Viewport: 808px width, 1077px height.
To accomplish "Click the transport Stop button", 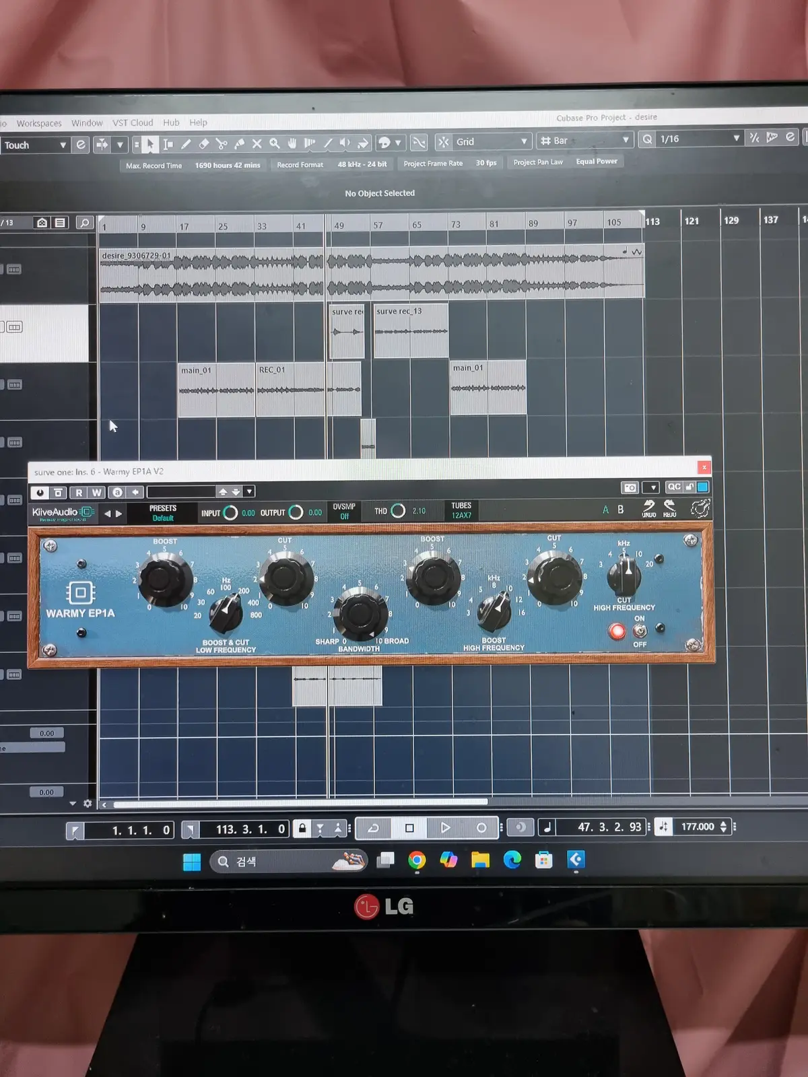I will click(x=409, y=828).
